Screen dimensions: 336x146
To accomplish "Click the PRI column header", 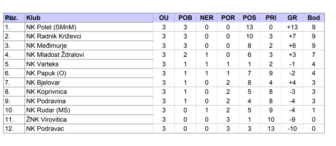I will point(271,18).
